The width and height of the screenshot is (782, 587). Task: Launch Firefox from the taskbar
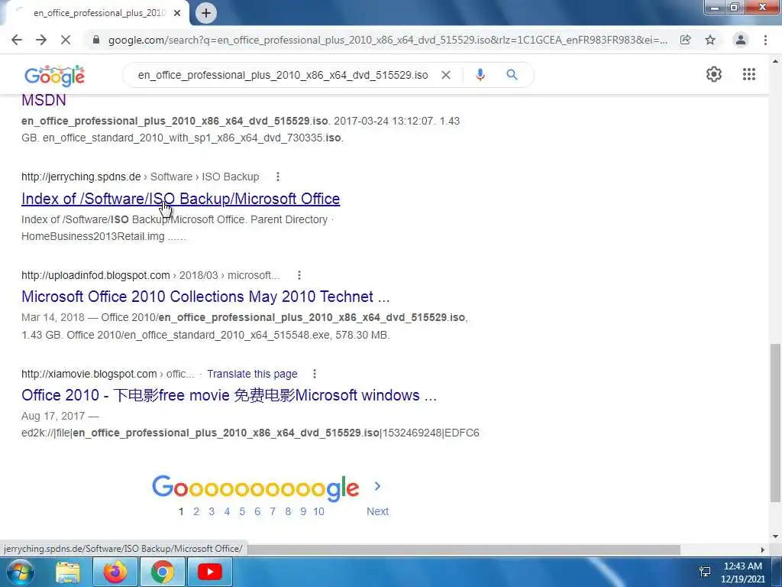coord(115,572)
